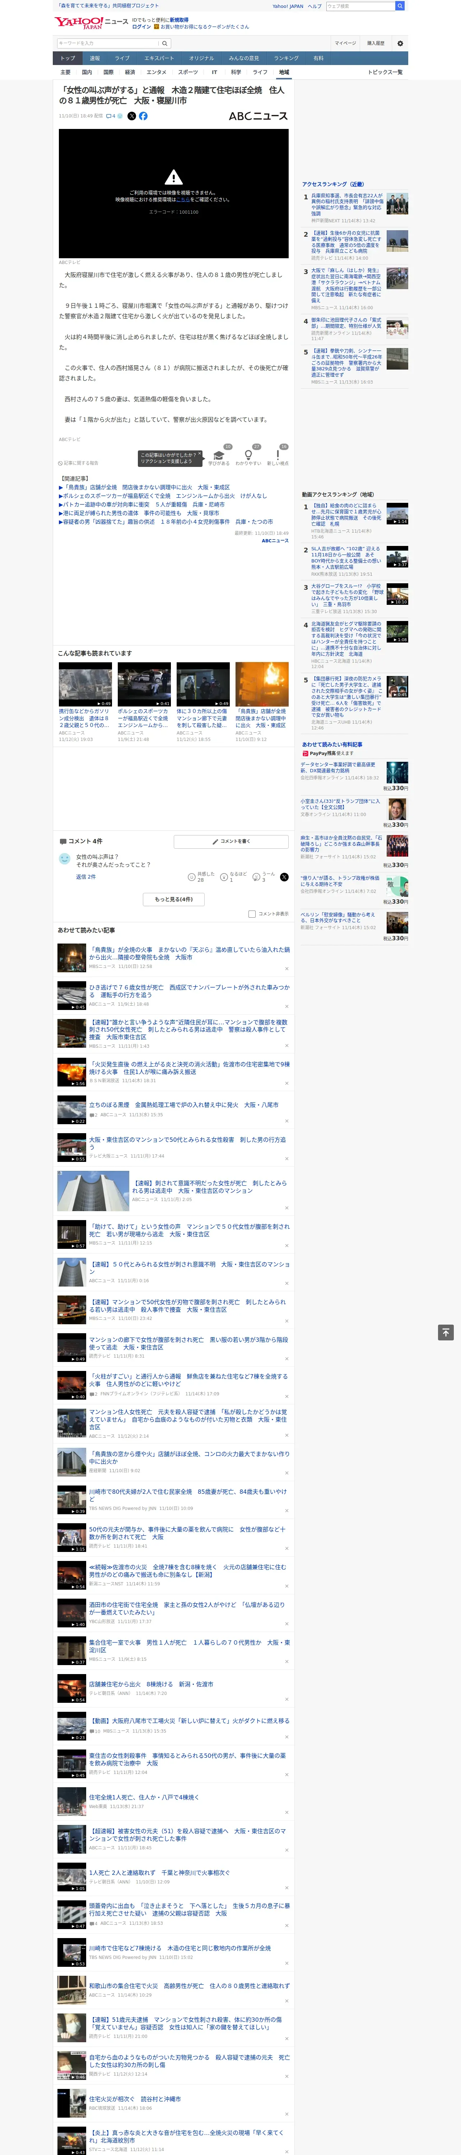Share the comment via X icon
This screenshot has width=461, height=2155.
click(284, 877)
